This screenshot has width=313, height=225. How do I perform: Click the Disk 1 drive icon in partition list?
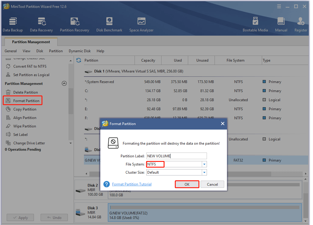(x=88, y=71)
